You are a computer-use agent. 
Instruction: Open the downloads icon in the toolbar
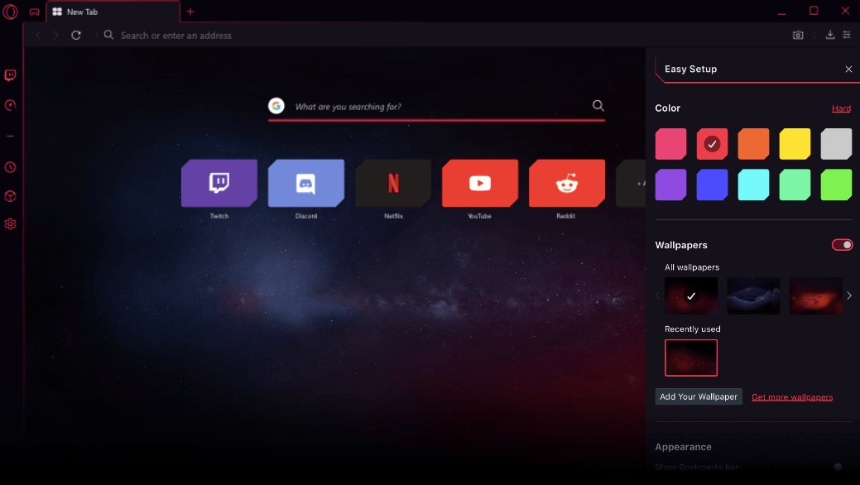pyautogui.click(x=830, y=35)
